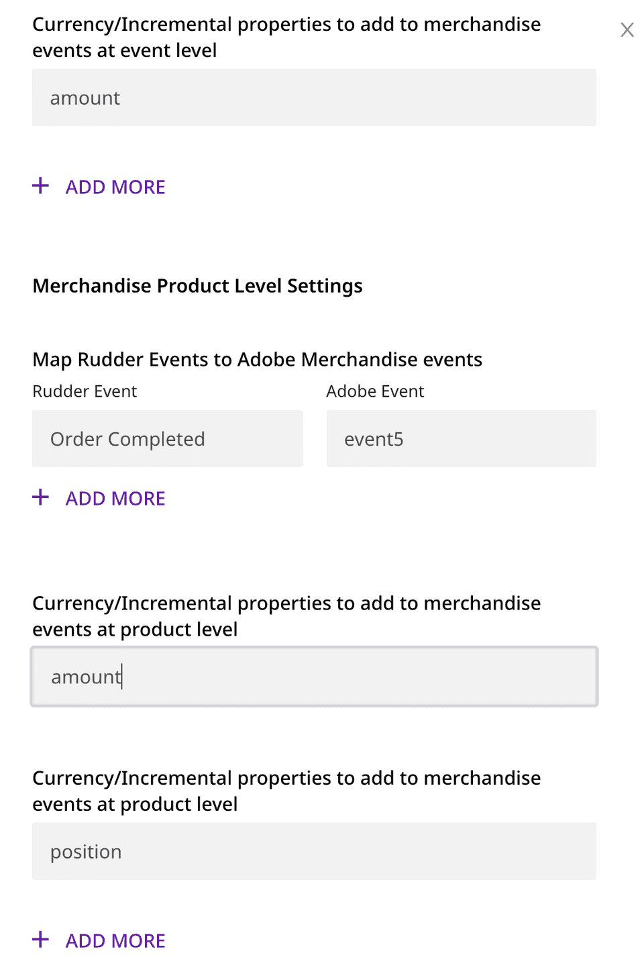Click the Order Completed Rudder Event field
Screen dimensions: 644x976
click(168, 439)
